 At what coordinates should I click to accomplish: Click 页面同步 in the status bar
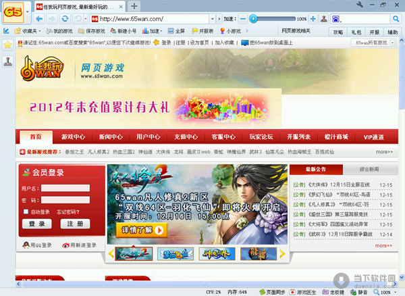(272, 292)
